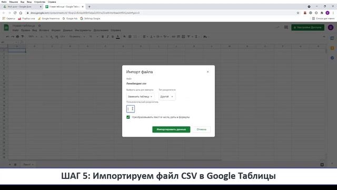Open the Calendar side panel icon
337x190 pixels.
point(332,38)
